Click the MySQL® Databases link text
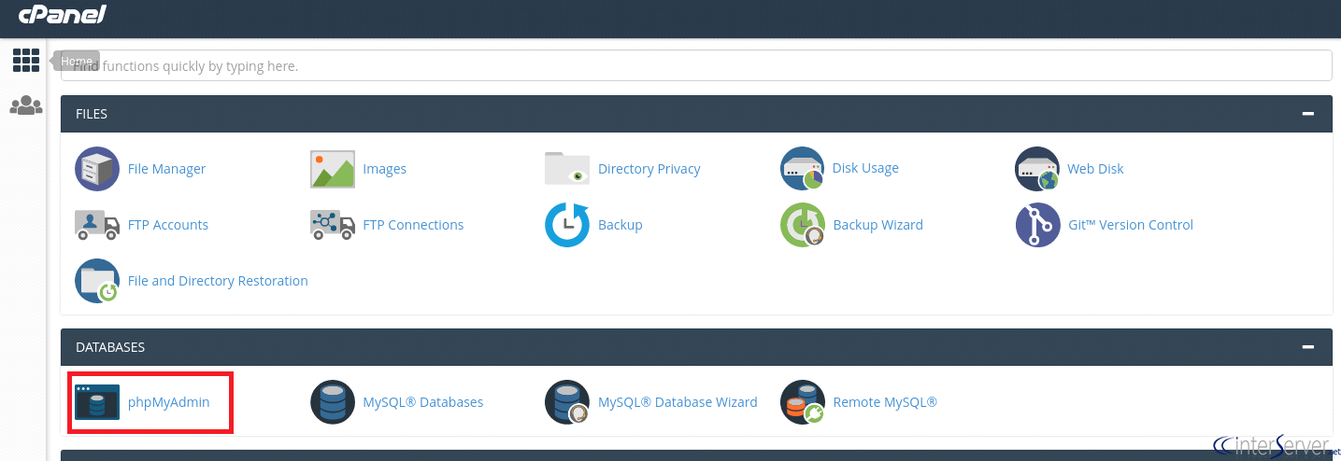The image size is (1341, 461). pos(423,402)
